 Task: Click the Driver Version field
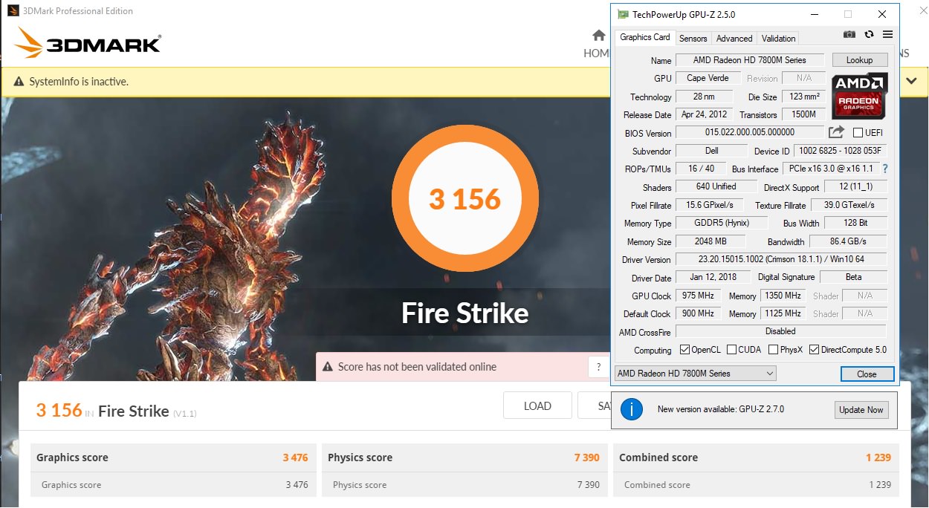(x=780, y=259)
